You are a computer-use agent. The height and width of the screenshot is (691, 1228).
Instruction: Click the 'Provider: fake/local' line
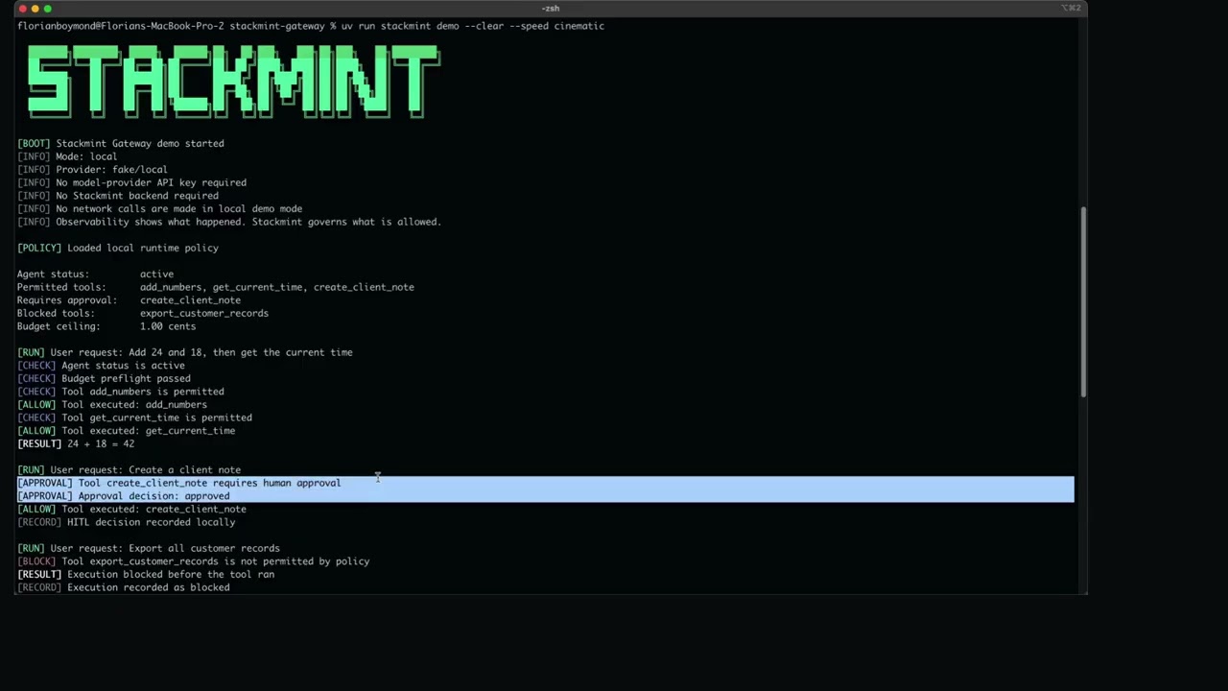(92, 170)
